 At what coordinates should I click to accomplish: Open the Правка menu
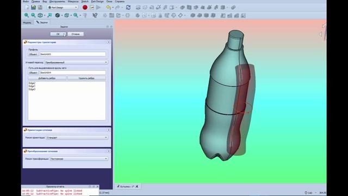click(x=35, y=1)
